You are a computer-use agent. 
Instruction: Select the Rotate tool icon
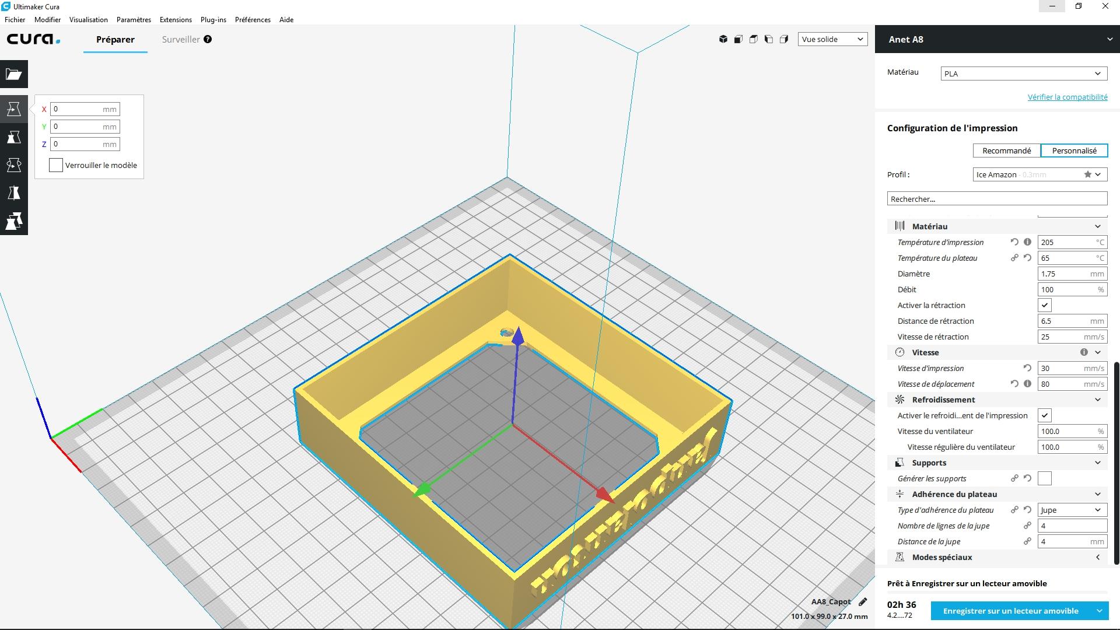tap(14, 165)
